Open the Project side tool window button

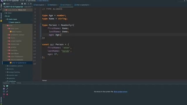(1, 7)
